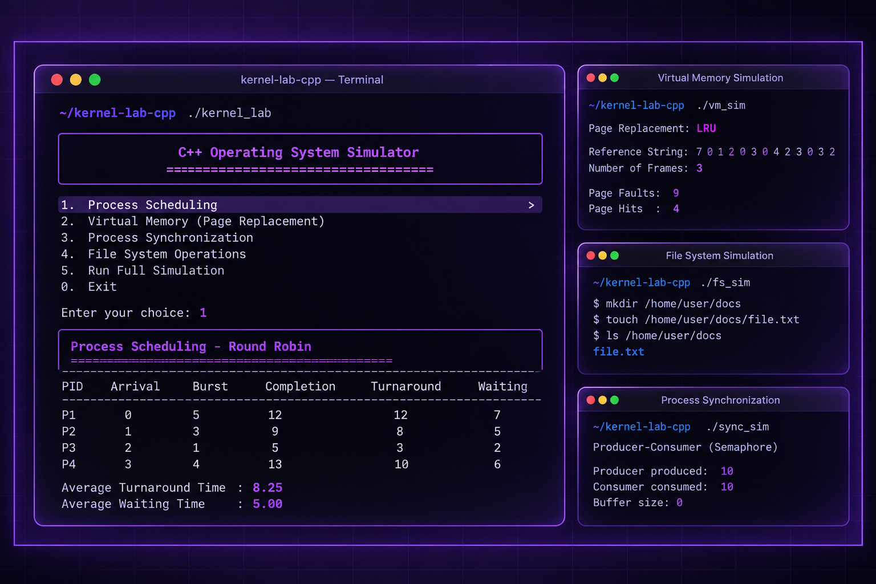Maximize the Process Synchronization window
The image size is (876, 584).
pos(614,400)
